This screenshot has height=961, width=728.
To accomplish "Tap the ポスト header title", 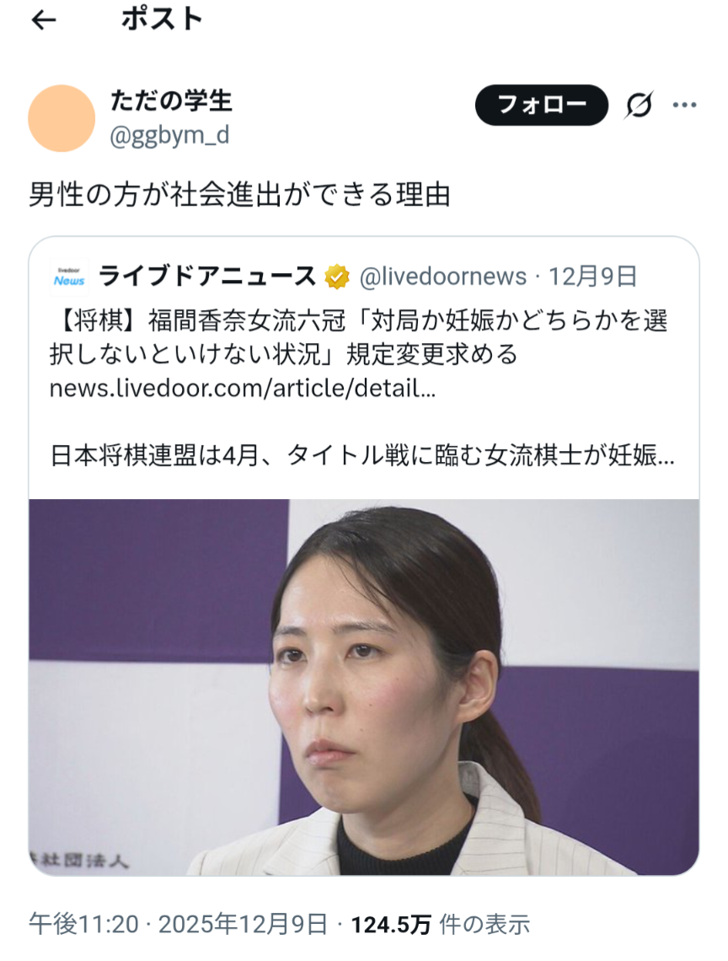I will pos(163,19).
